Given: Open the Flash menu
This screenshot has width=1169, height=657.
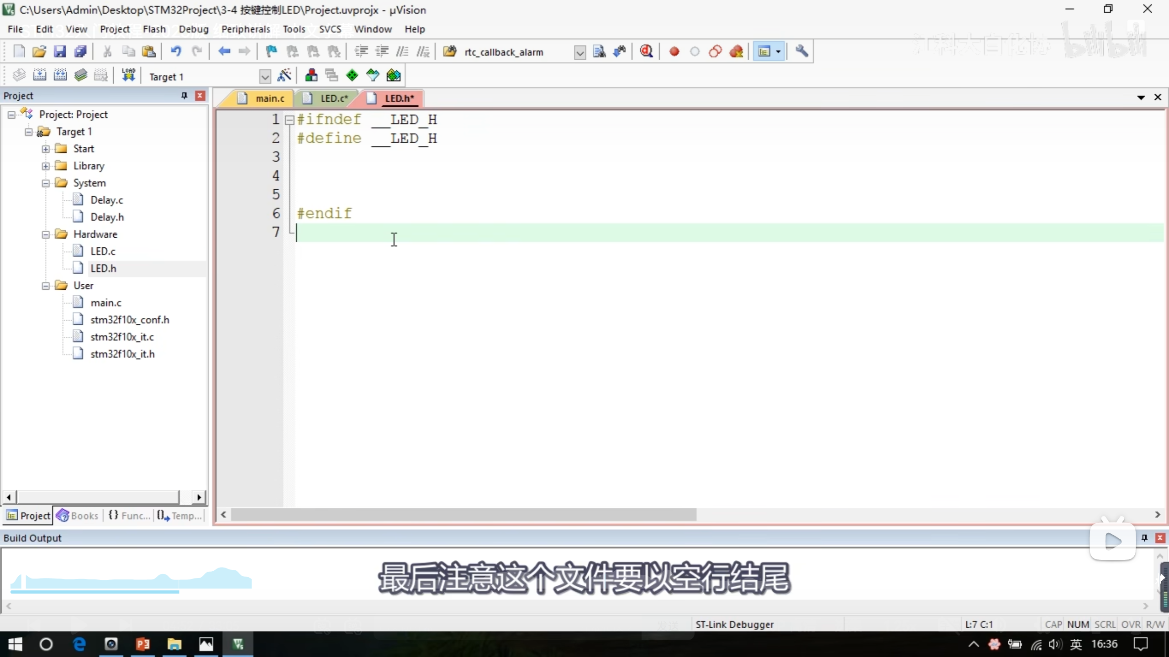Looking at the screenshot, I should pyautogui.click(x=154, y=29).
